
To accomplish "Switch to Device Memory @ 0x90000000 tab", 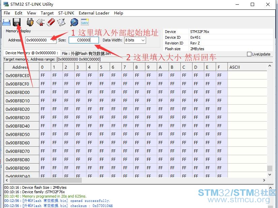I will pyautogui.click(x=32, y=53).
